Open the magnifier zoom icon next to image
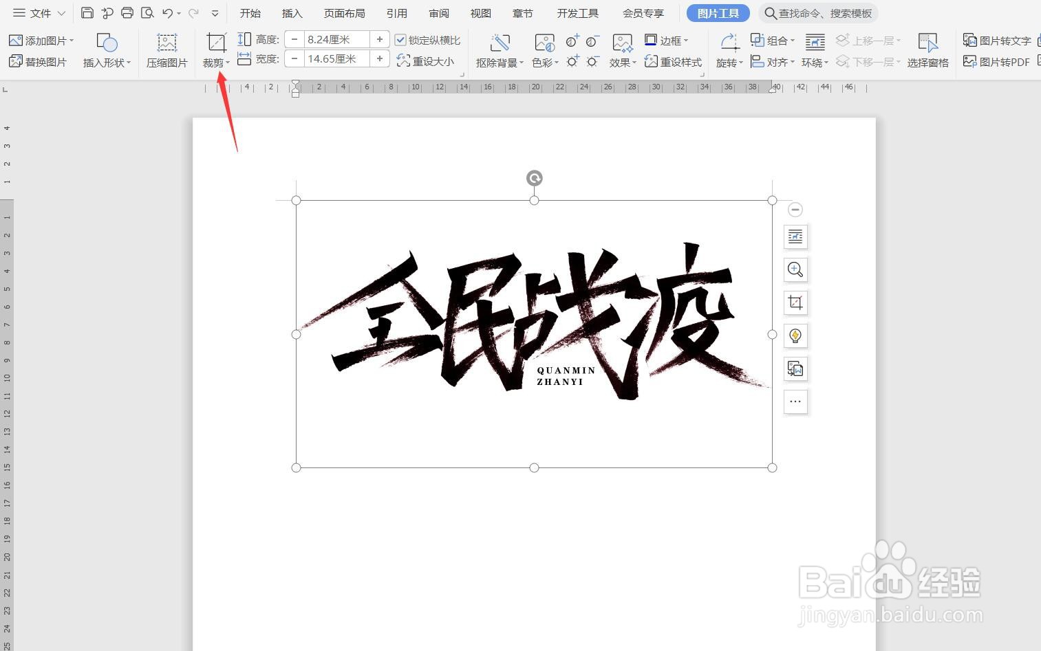 coord(795,269)
